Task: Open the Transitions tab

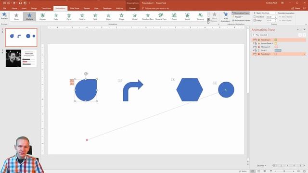Action: (x=46, y=8)
